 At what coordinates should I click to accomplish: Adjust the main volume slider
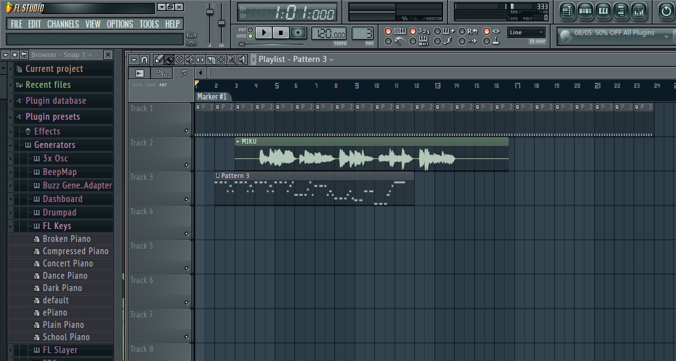pyautogui.click(x=210, y=12)
